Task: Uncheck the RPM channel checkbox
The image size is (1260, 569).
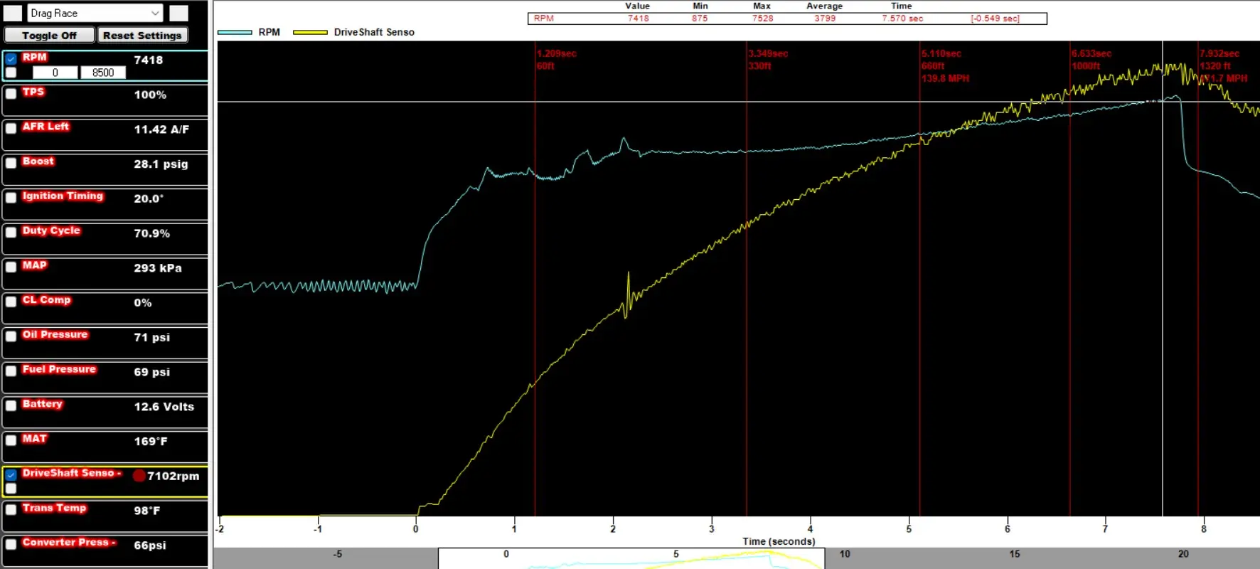Action: 11,59
